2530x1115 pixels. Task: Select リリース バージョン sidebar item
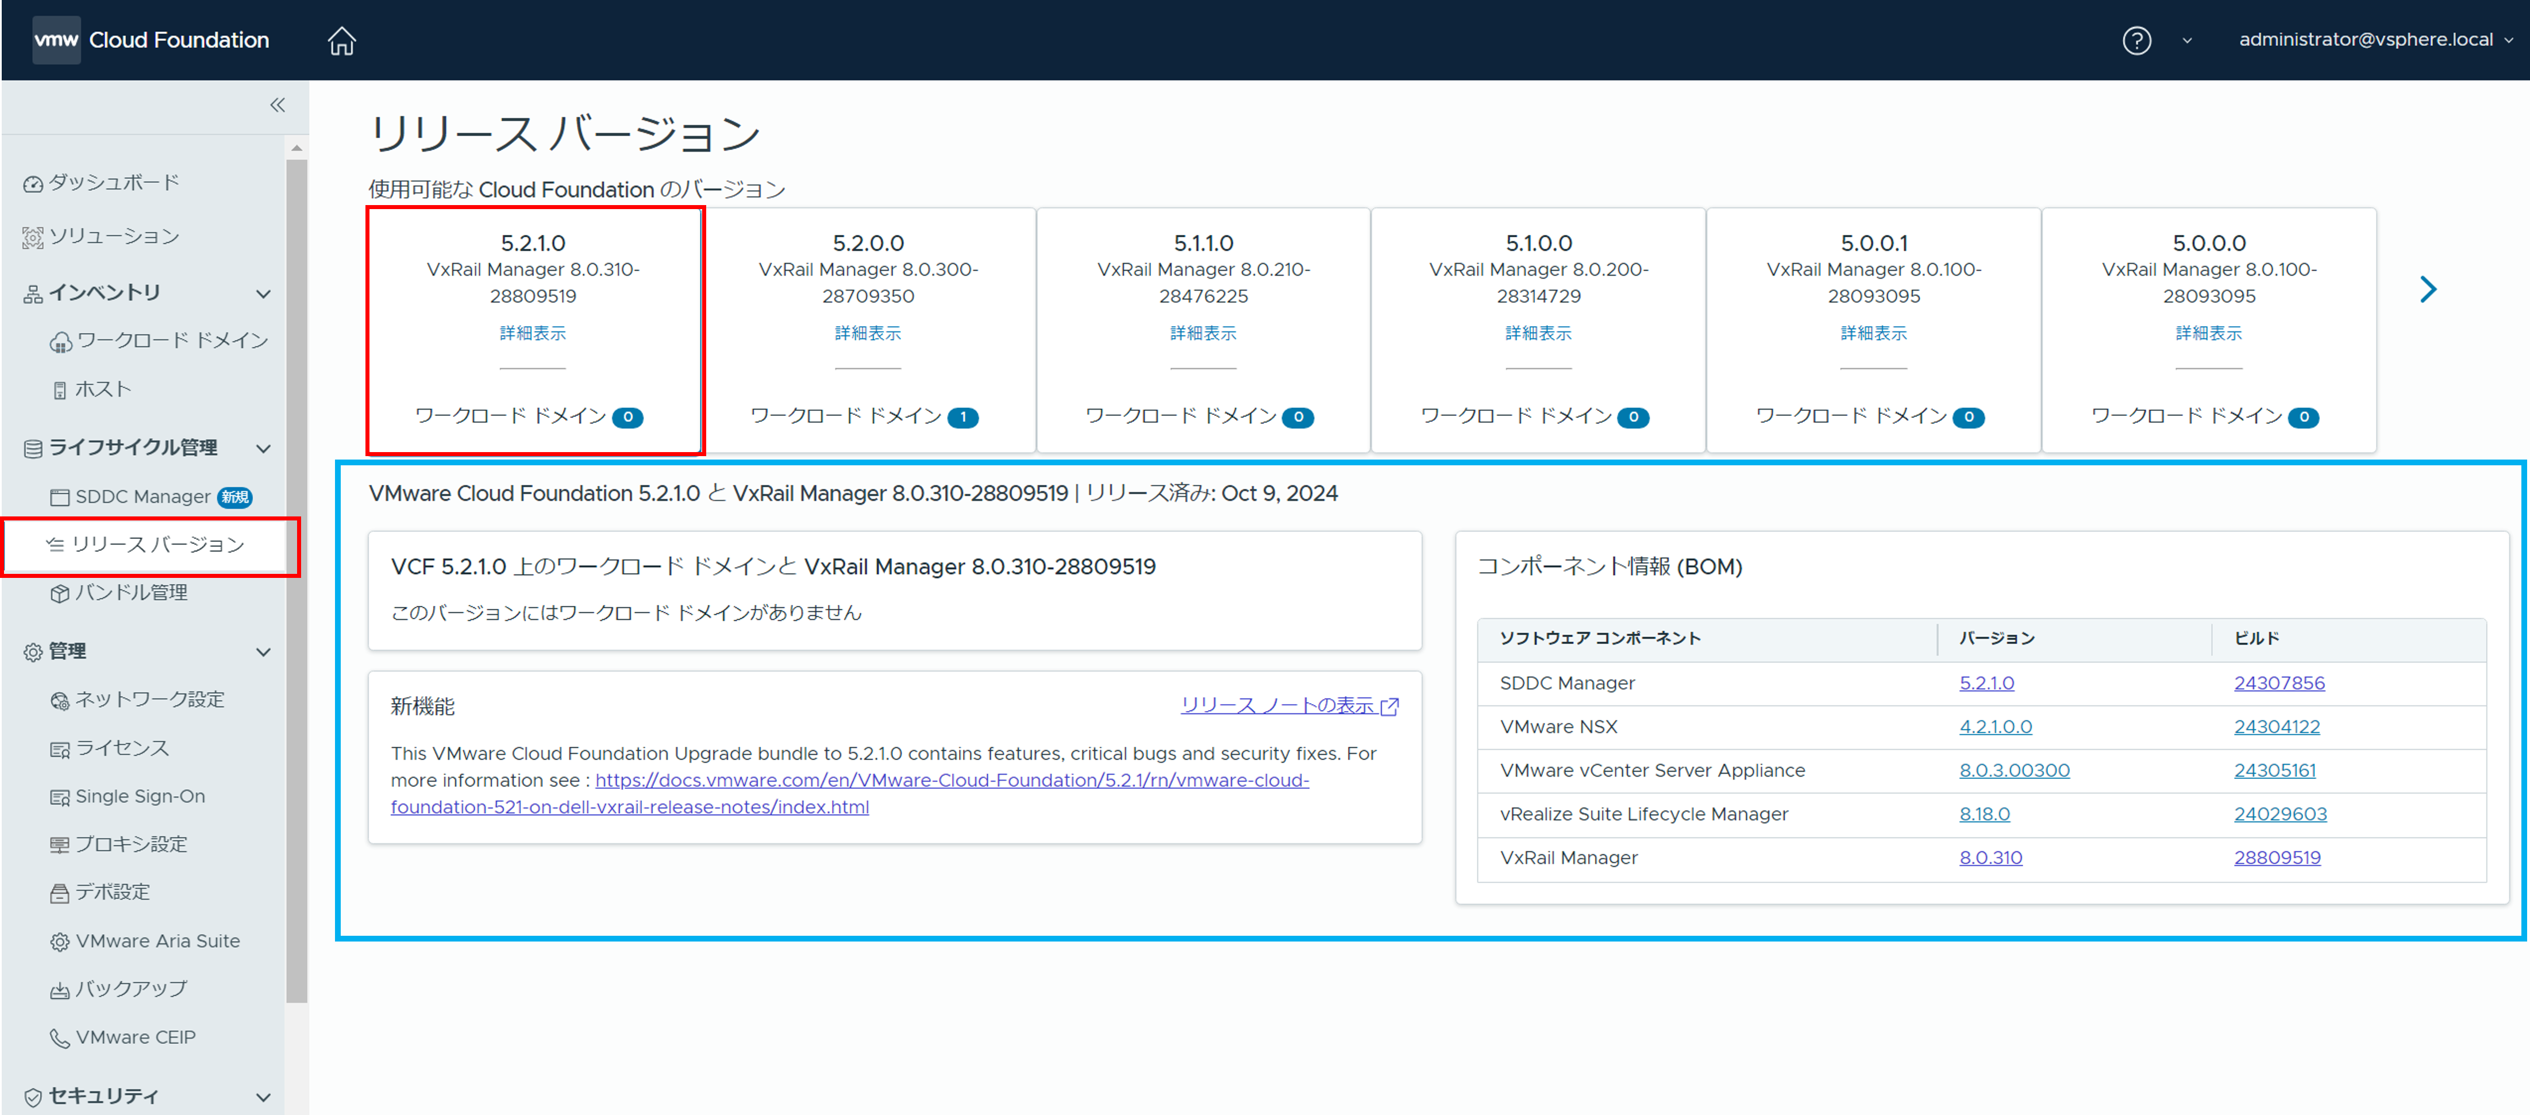coord(145,545)
